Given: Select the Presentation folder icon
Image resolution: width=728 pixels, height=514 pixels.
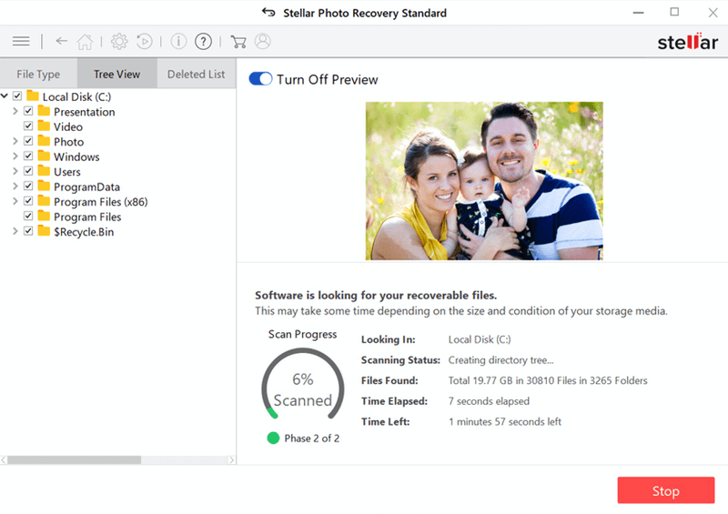Looking at the screenshot, I should (x=44, y=111).
